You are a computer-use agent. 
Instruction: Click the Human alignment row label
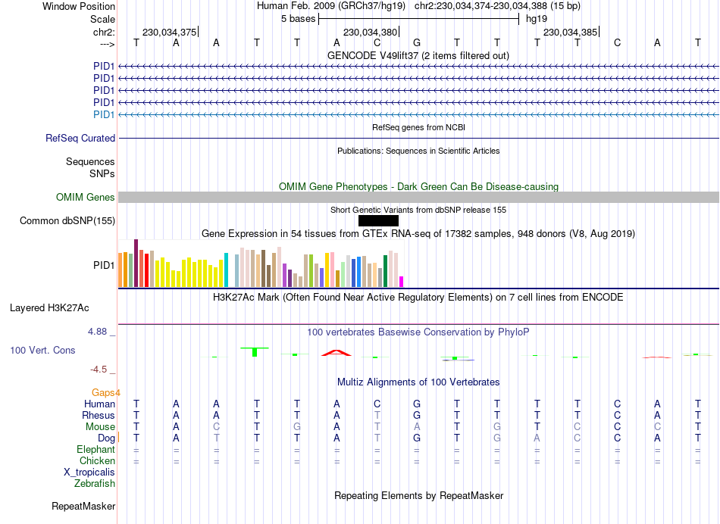point(99,404)
